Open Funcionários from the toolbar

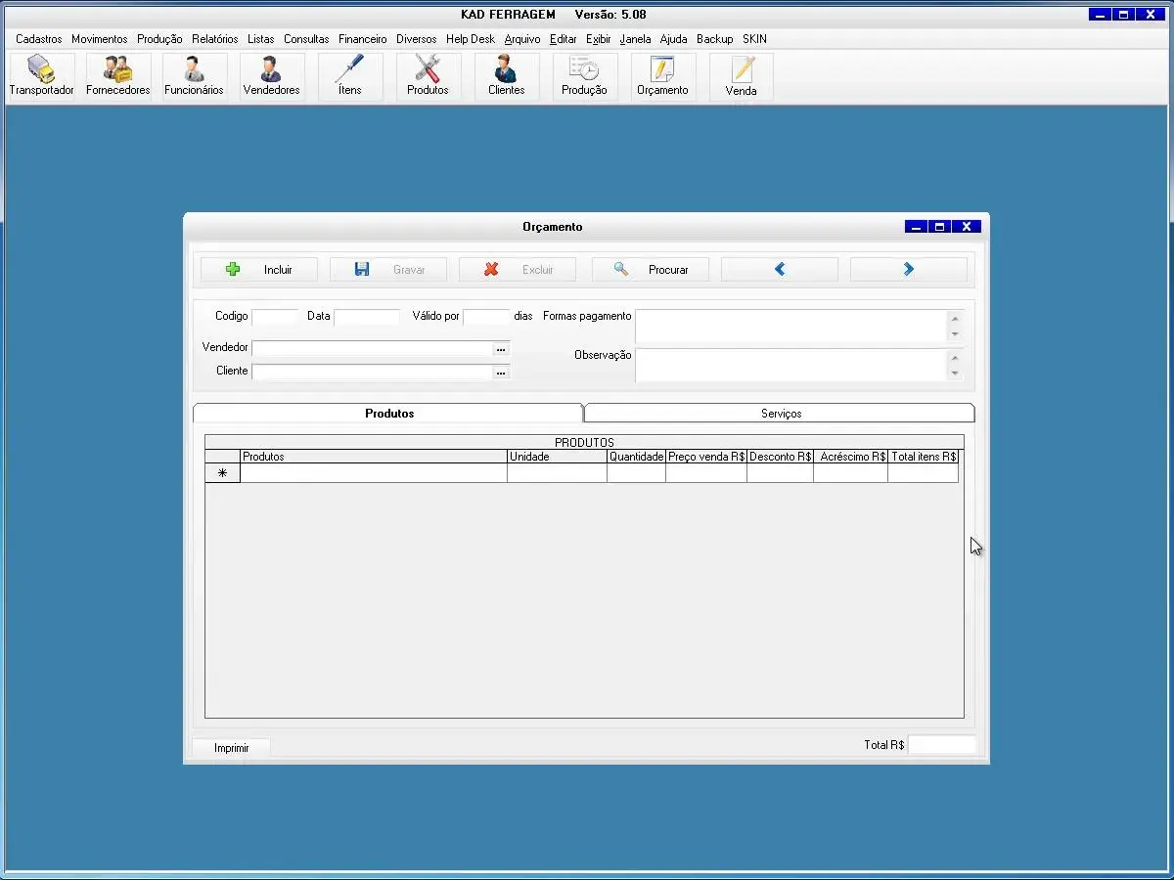coord(194,76)
